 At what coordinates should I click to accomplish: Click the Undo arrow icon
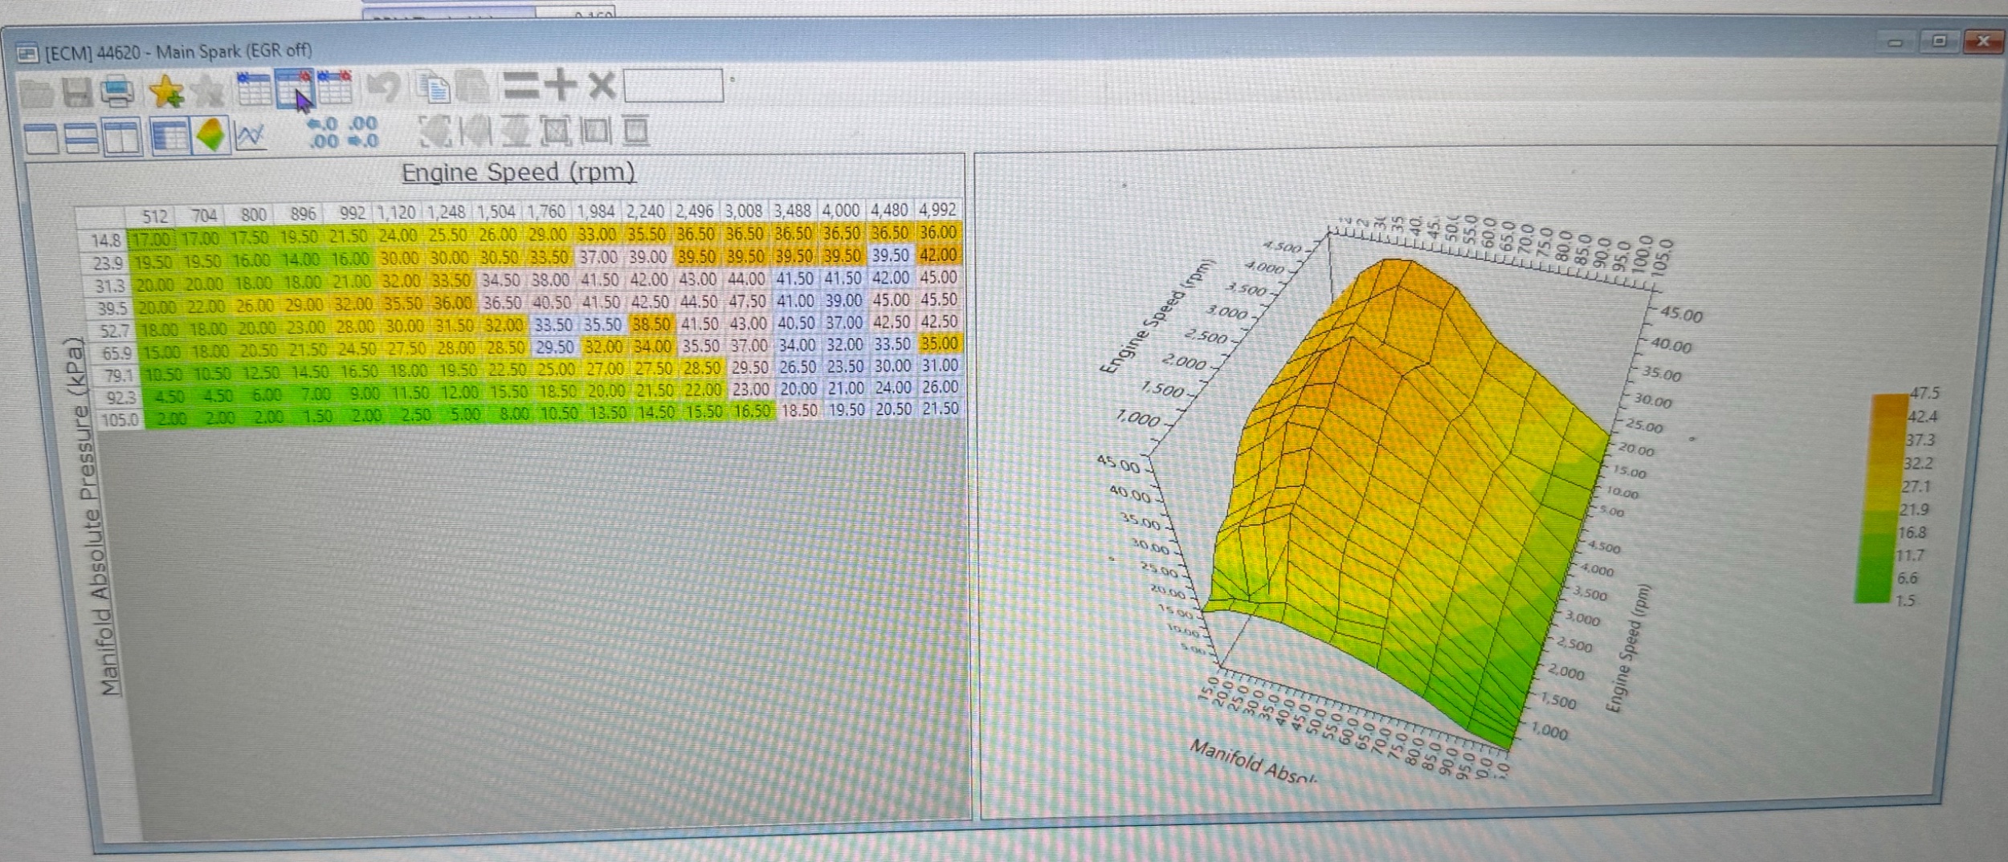click(384, 87)
